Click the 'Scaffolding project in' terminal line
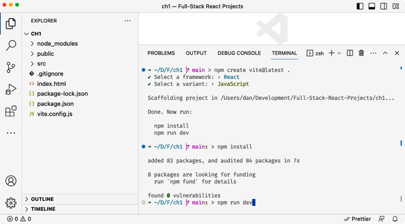Image resolution: width=405 pixels, height=224 pixels. [x=271, y=98]
